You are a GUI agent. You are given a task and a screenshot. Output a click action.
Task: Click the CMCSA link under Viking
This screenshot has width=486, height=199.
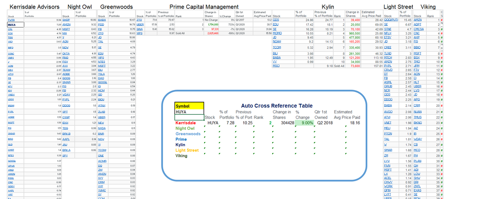coord(420,29)
